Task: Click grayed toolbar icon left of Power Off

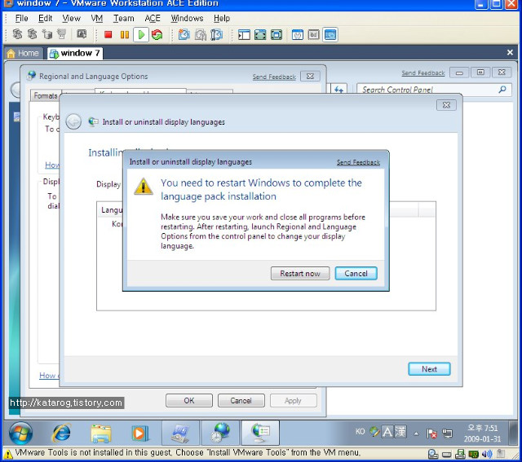Action: pyautogui.click(x=82, y=34)
